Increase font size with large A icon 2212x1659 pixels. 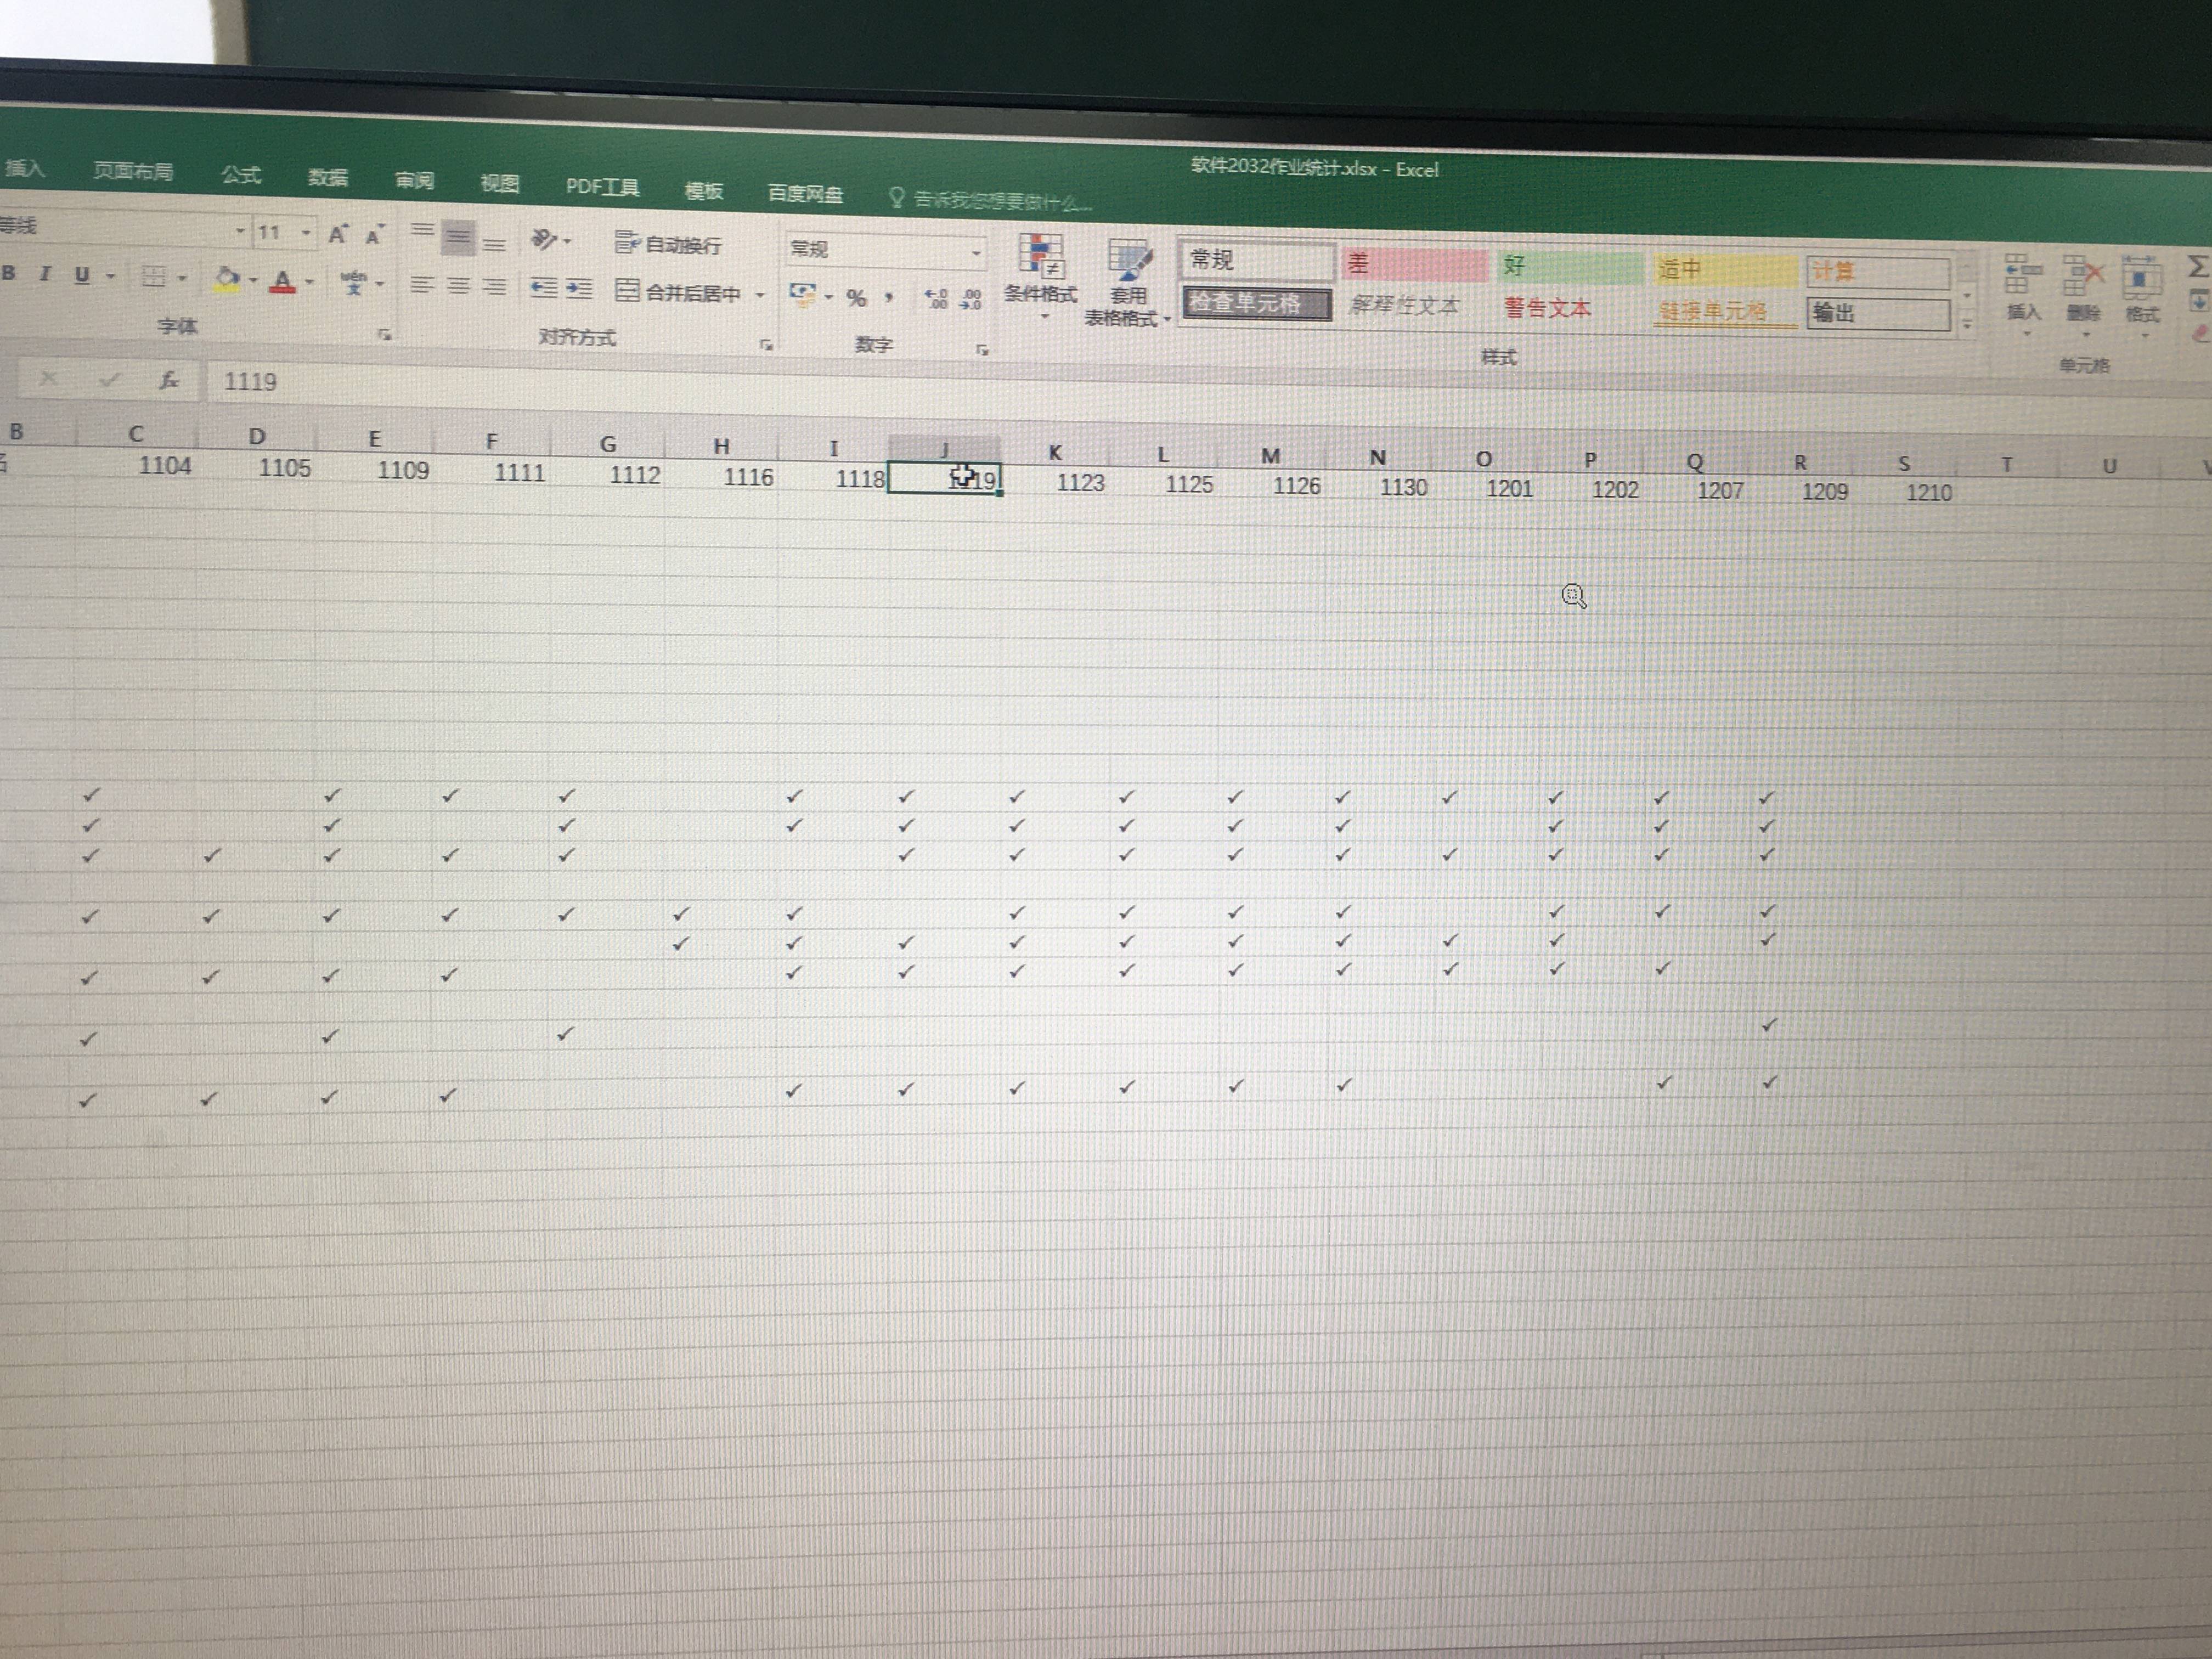338,234
